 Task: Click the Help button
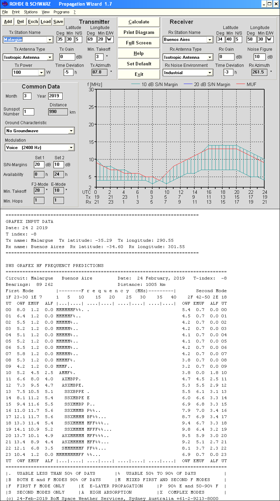point(139,53)
